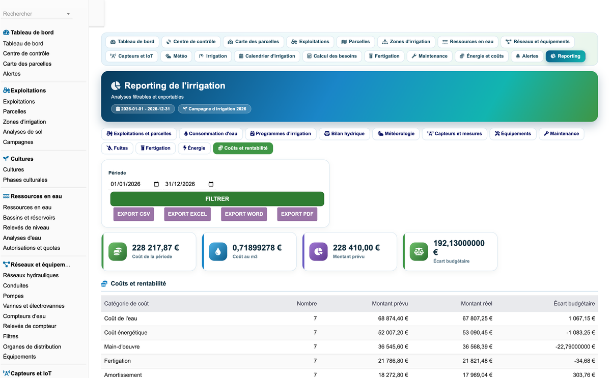This screenshot has width=611, height=378.
Task: Open the Rechercher search dropdown arrow
Action: [68, 14]
